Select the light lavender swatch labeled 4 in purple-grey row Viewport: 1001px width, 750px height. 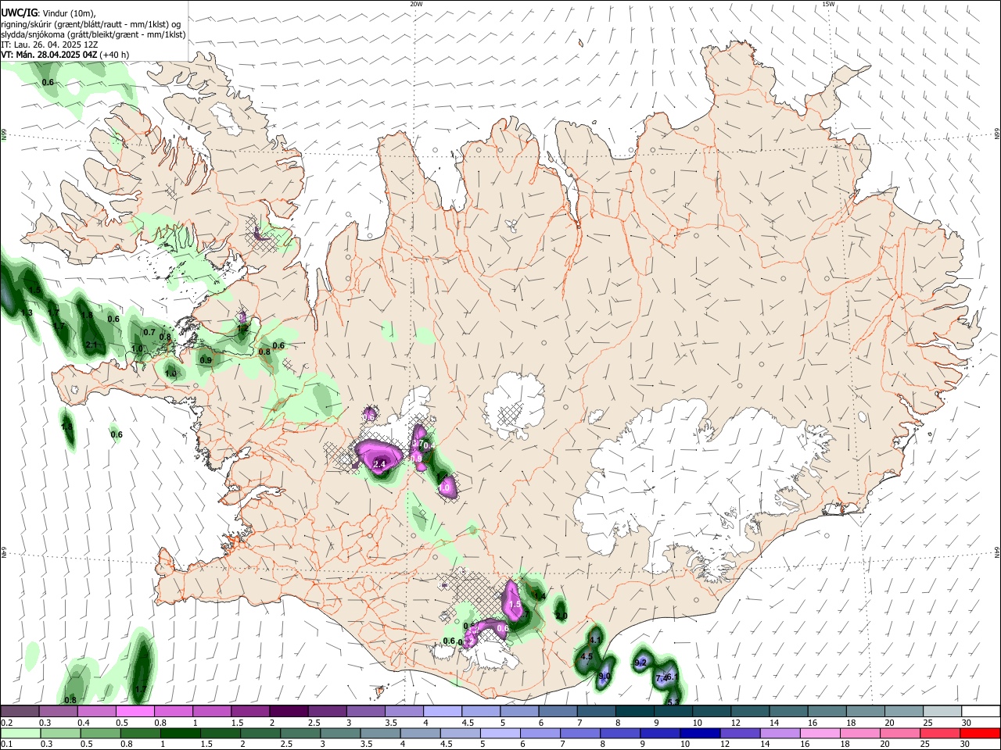pos(443,711)
